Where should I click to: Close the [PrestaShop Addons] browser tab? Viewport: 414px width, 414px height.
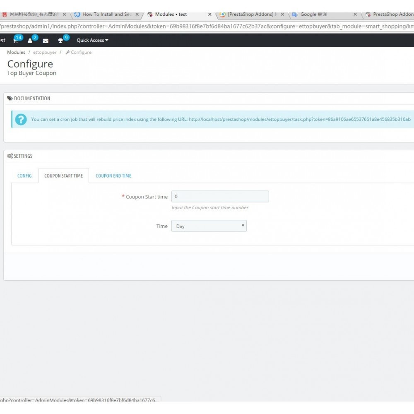tap(282, 14)
